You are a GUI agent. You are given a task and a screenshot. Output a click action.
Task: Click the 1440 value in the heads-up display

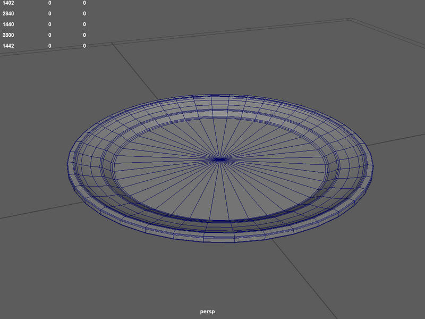[x=8, y=24]
